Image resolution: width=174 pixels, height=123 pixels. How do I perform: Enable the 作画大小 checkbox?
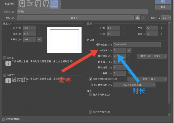coord(5,75)
